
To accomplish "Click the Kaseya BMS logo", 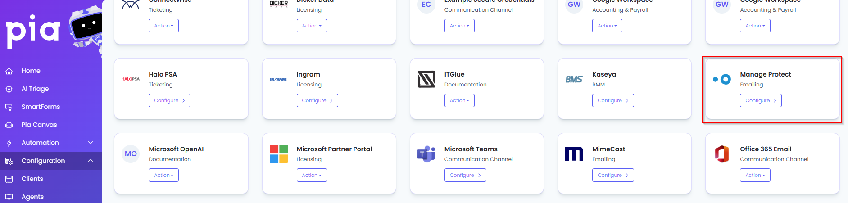I will [x=574, y=79].
